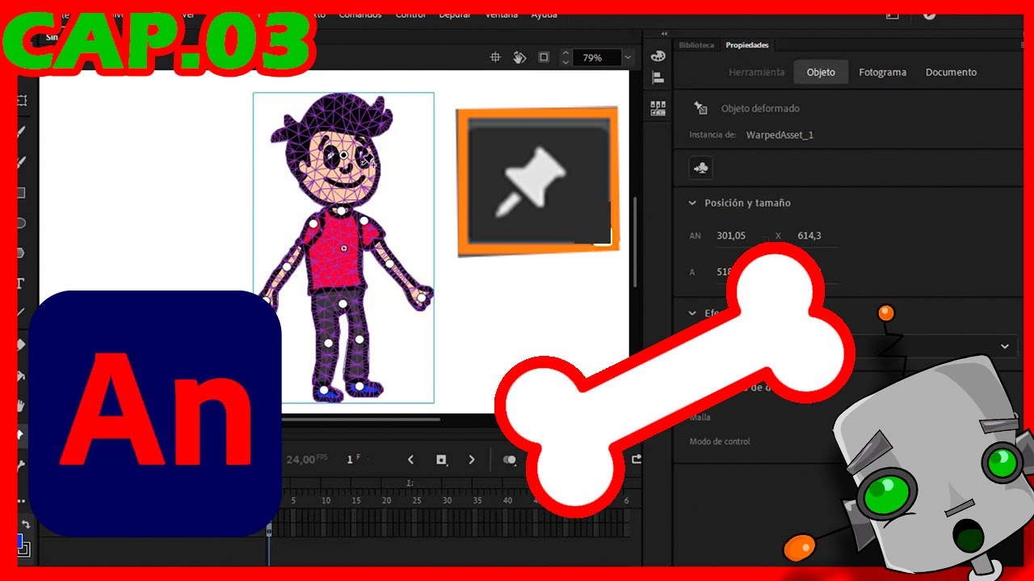Select the warp pin on the character's face
Screen dimensions: 1034x581
coord(343,154)
